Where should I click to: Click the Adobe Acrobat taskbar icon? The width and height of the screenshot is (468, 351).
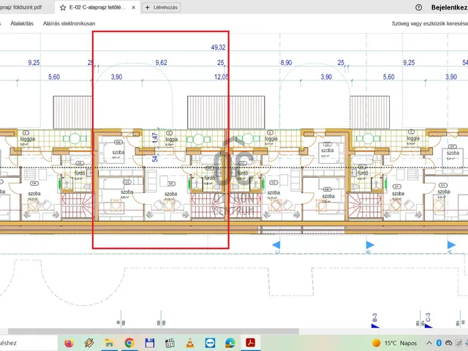[x=250, y=343]
